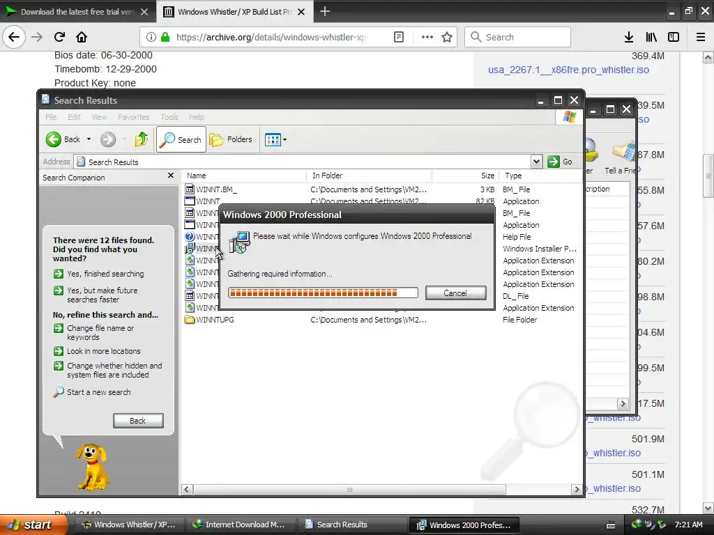The image size is (714, 535).
Task: Click the horizontal scrollbar thumb in results
Action: [349, 490]
